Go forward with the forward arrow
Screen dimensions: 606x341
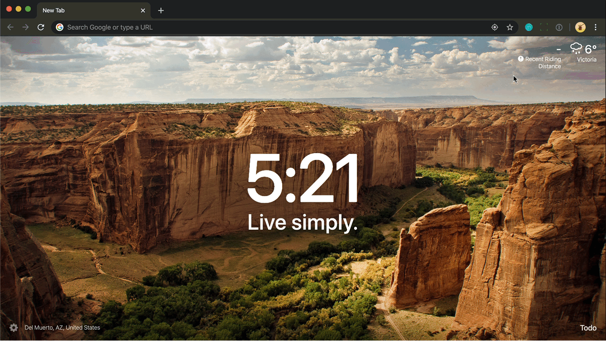[x=26, y=27]
